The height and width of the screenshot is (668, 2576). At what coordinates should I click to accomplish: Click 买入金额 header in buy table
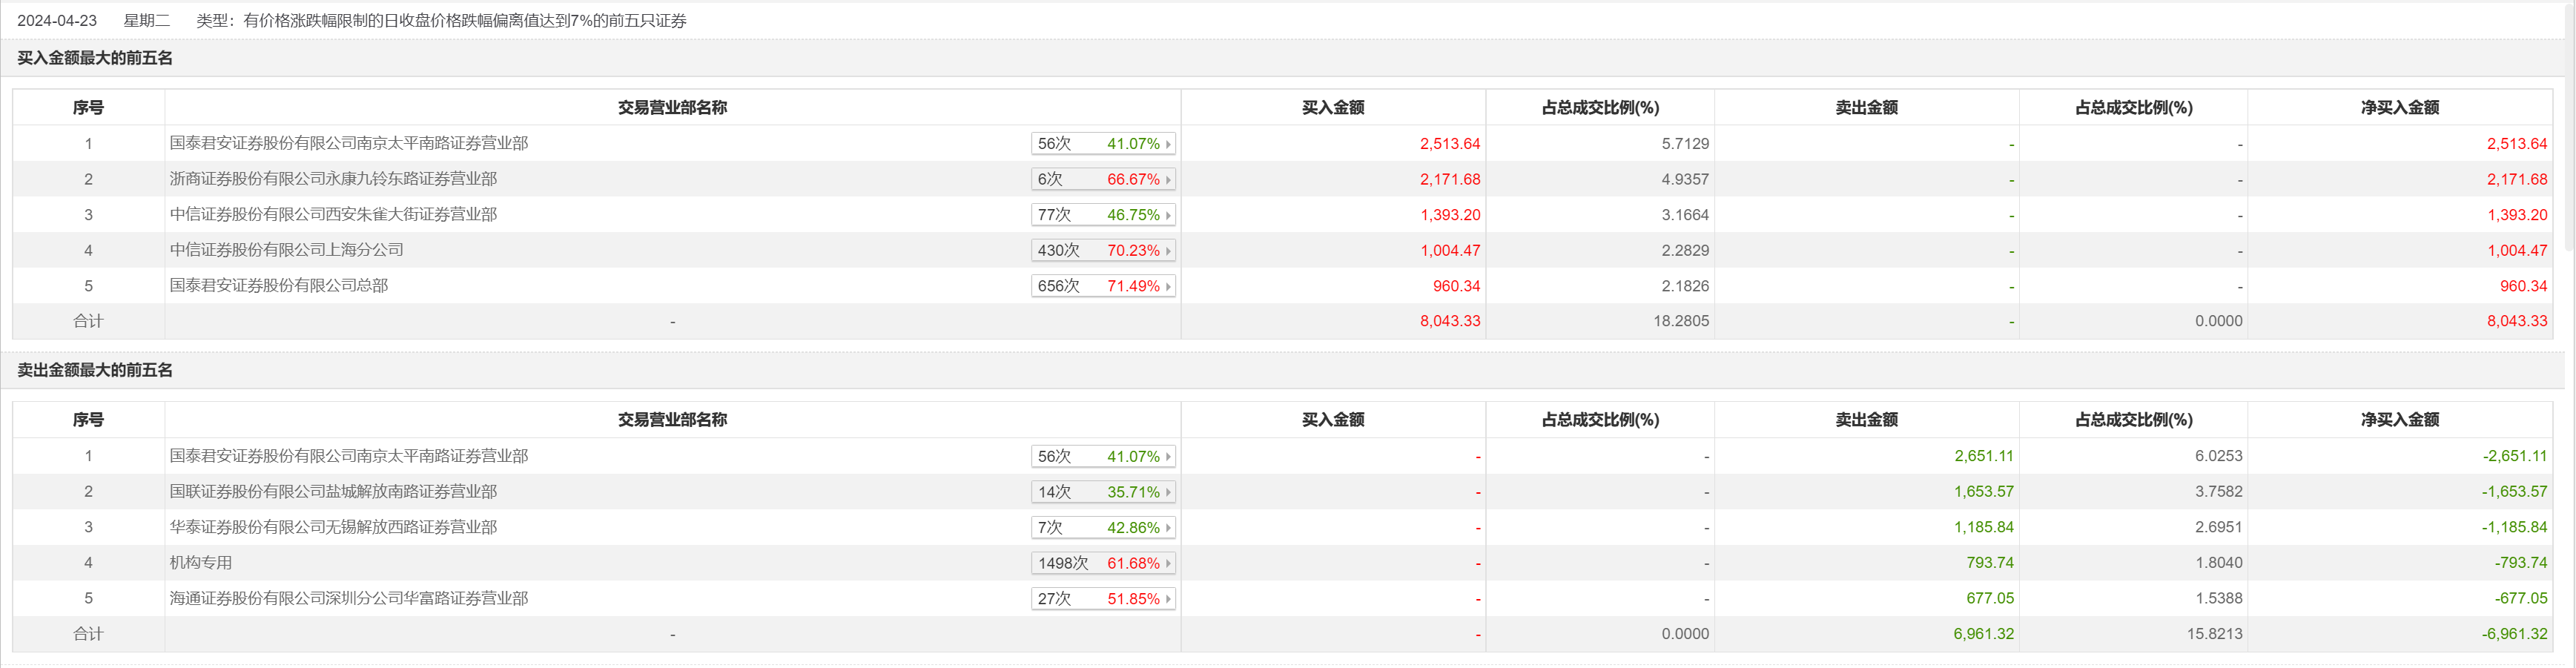pos(1333,108)
